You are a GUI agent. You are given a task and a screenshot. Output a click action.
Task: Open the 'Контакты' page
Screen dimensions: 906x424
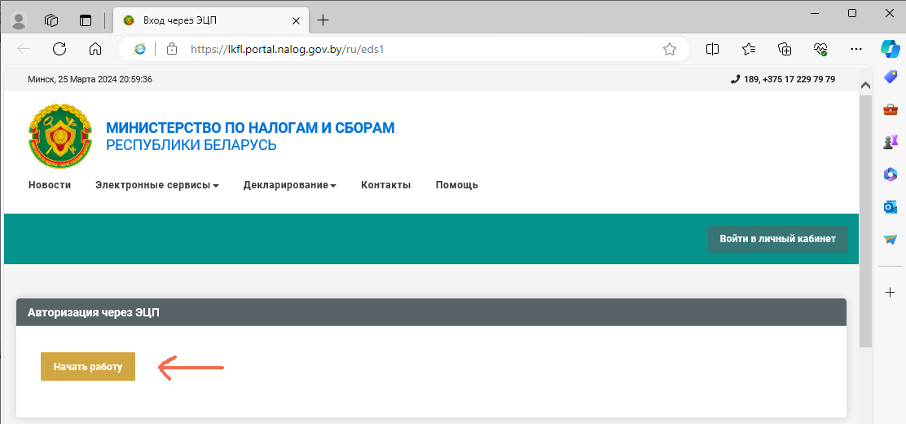click(386, 185)
